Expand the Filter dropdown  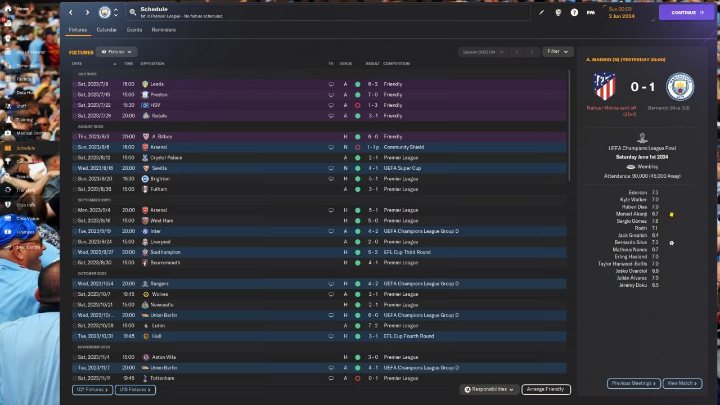[558, 51]
